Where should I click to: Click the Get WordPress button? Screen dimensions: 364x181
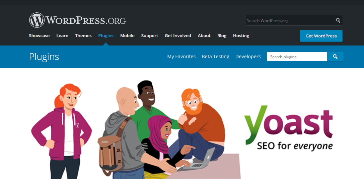pos(321,36)
